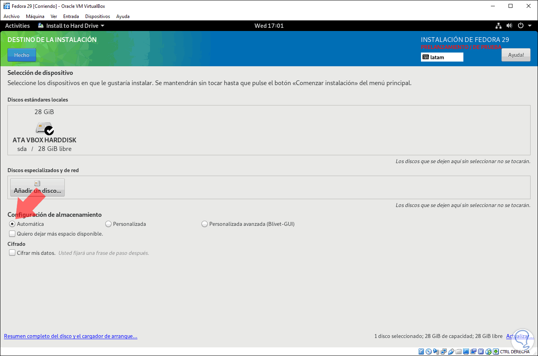Image resolution: width=538 pixels, height=356 pixels.
Task: Open the Install to Hard Drive app menu
Action: coord(71,26)
